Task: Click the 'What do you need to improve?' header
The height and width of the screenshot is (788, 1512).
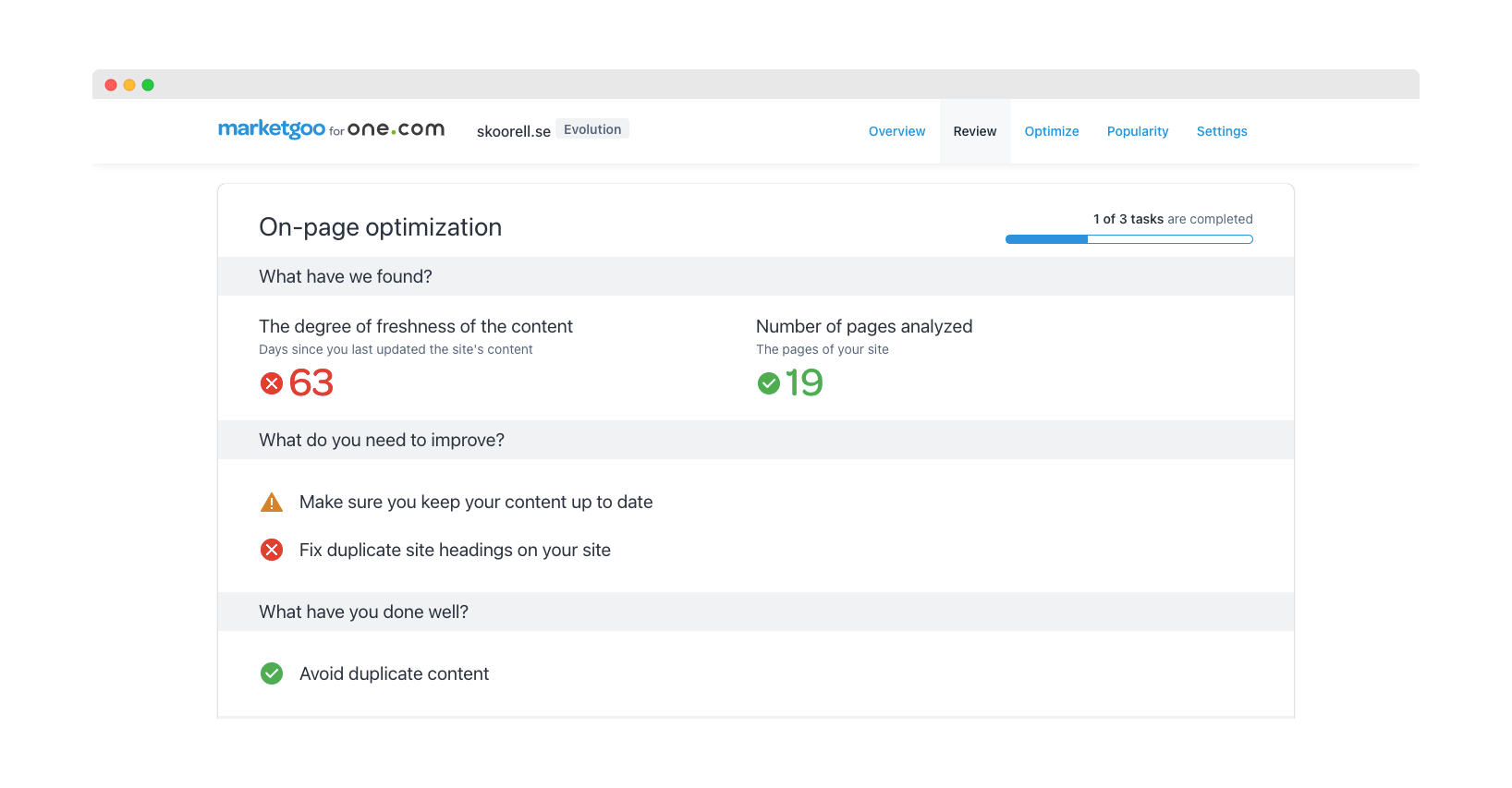Action: pos(756,440)
